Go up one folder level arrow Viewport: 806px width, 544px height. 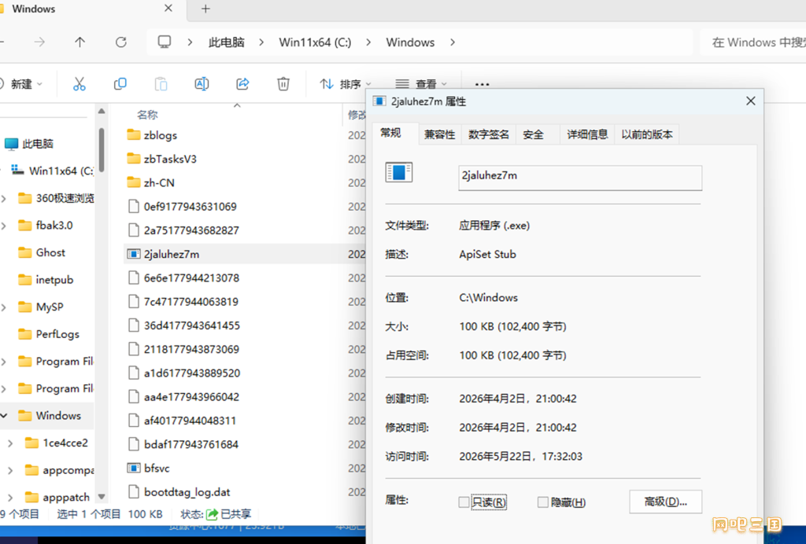point(79,42)
